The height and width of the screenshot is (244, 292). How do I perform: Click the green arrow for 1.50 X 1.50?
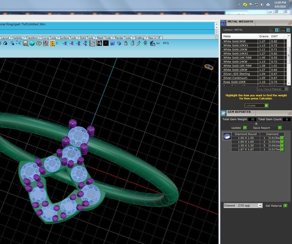click(x=282, y=138)
